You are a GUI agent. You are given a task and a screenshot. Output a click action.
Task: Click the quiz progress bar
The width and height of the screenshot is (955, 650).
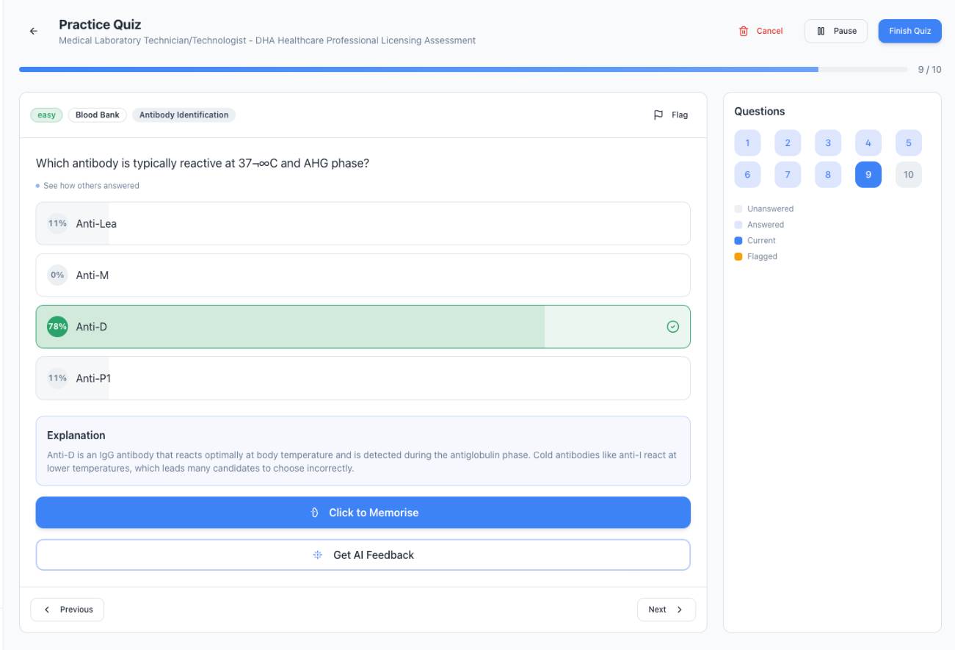pos(463,70)
